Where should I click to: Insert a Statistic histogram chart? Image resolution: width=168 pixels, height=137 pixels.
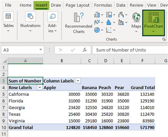tap(109, 22)
